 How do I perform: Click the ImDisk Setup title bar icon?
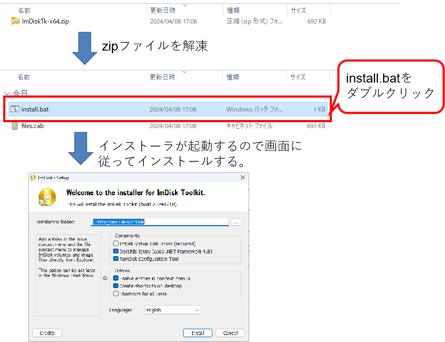pos(33,178)
